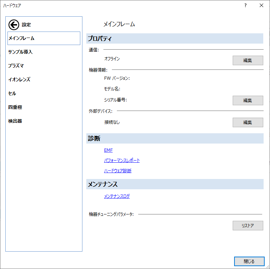Open the ハードウェア診断 link
270x269 pixels.
[118, 171]
